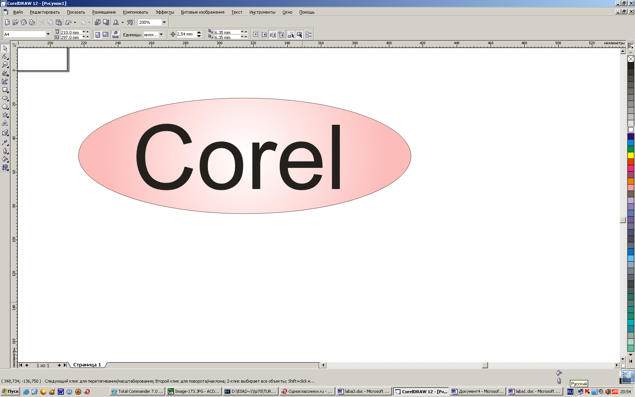Open the Инструменты menu
Image resolution: width=635 pixels, height=397 pixels.
pyautogui.click(x=262, y=12)
